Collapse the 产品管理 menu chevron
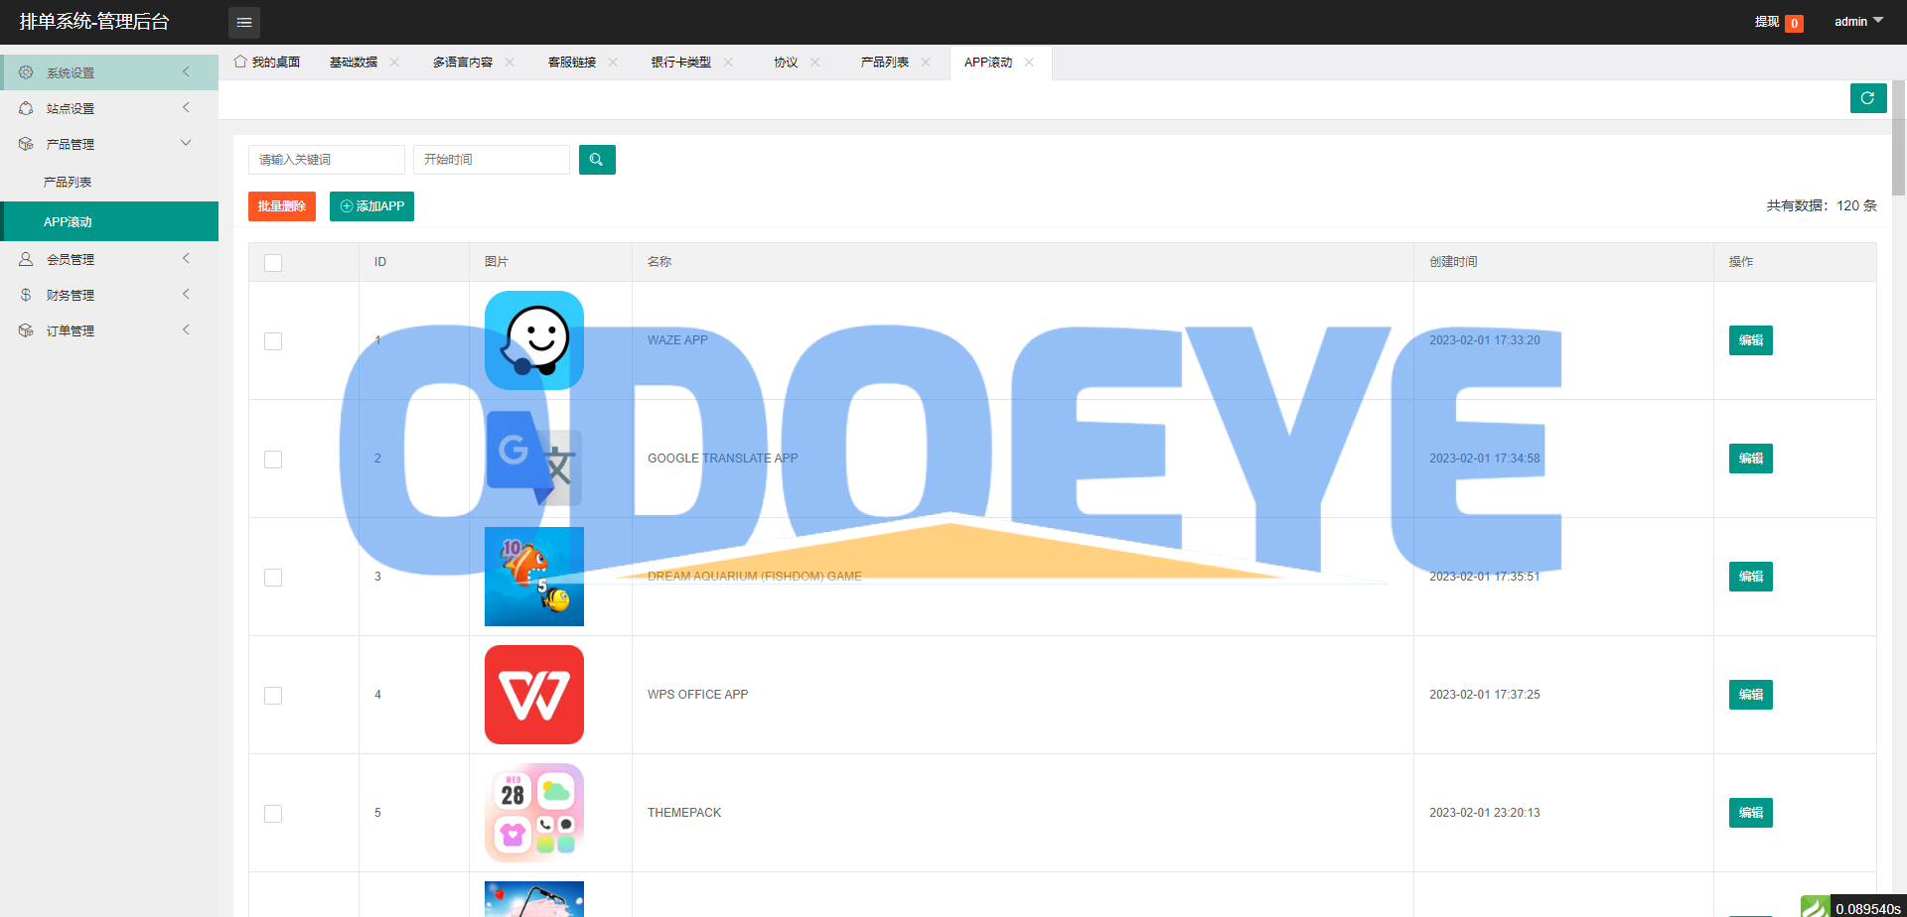This screenshot has width=1907, height=917. coord(186,143)
